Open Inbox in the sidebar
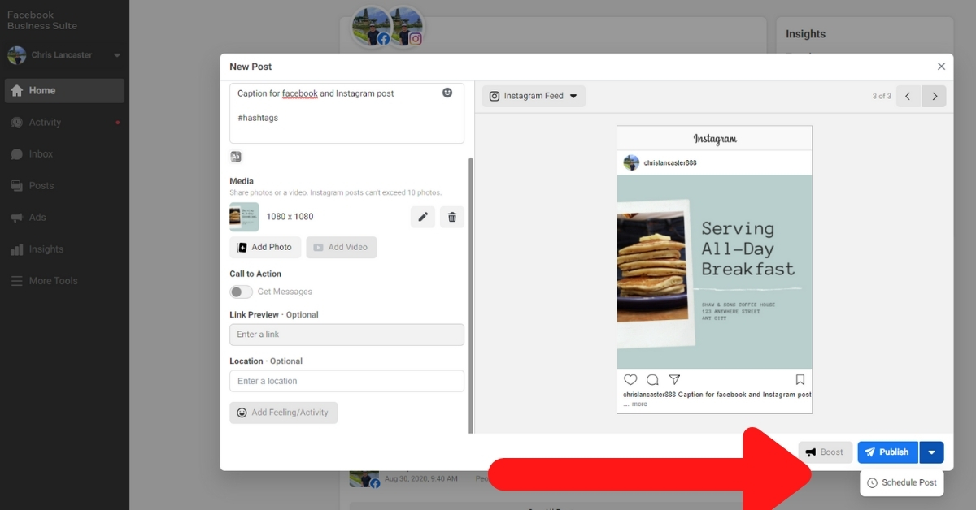 pos(64,153)
